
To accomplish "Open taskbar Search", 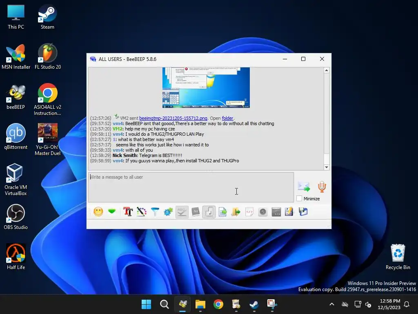I will pyautogui.click(x=164, y=304).
